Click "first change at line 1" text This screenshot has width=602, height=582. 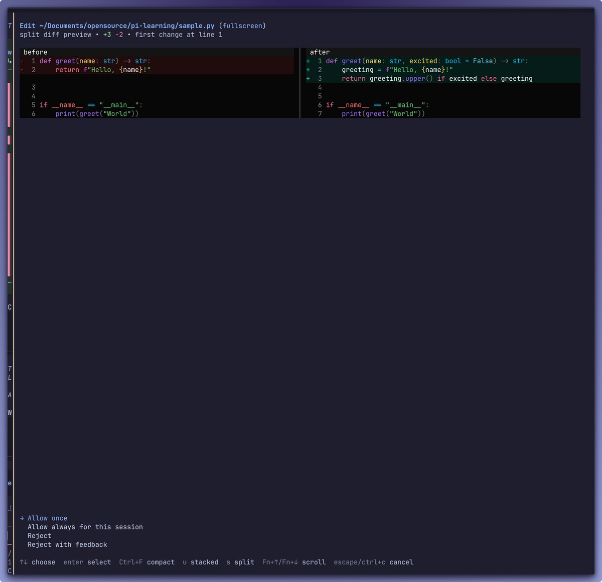(x=179, y=35)
